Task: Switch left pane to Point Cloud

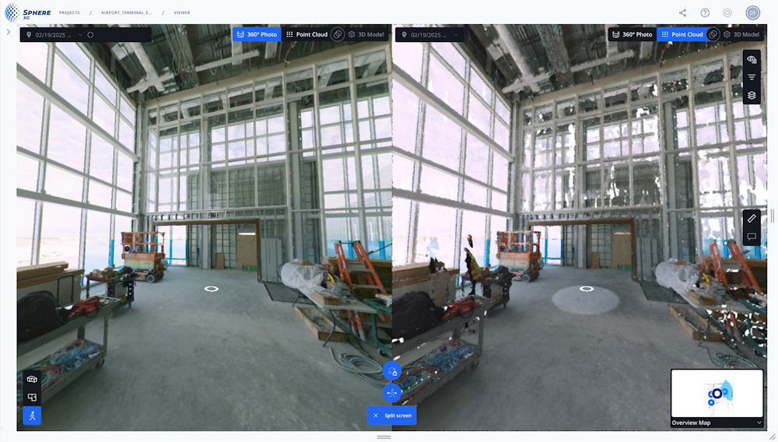Action: 307,35
